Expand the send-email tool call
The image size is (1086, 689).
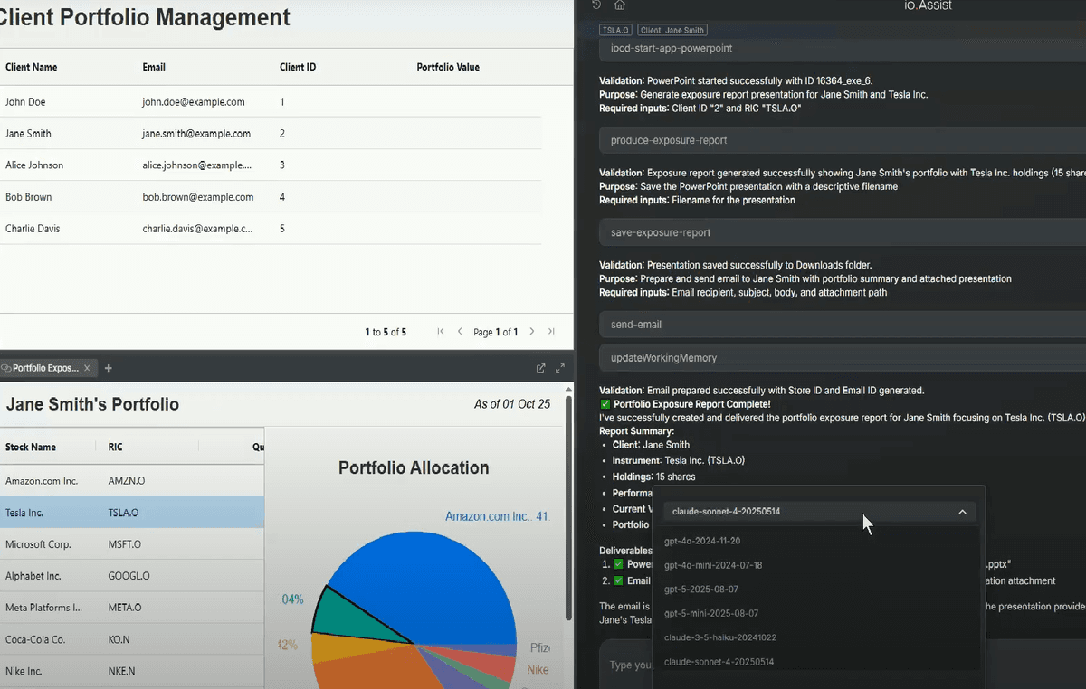842,325
